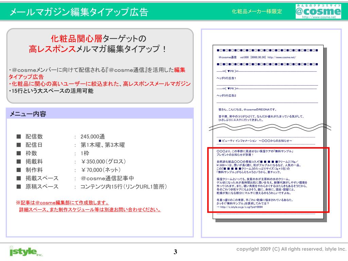This screenshot has width=348, height=261.
Task: Open the http://www.cosme.net/ link in the sample mail header
Action: point(282,57)
